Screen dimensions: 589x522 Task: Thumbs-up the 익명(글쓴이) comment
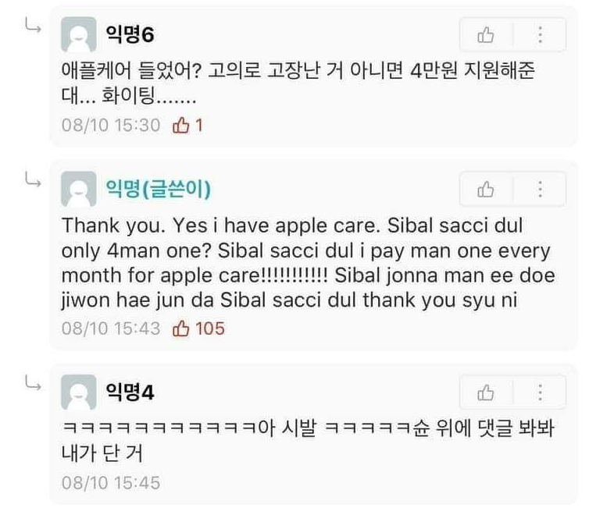(485, 189)
